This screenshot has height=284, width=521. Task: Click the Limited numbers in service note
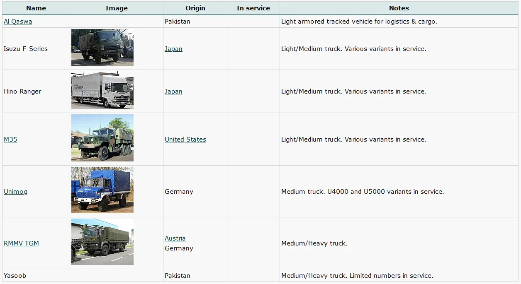[357, 276]
